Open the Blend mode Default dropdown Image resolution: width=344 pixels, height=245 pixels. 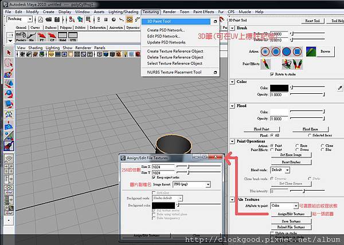tap(280, 170)
